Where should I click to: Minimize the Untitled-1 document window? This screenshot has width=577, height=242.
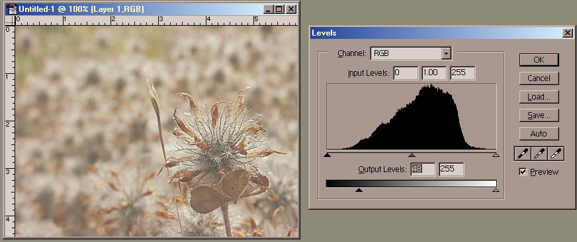tap(268, 9)
